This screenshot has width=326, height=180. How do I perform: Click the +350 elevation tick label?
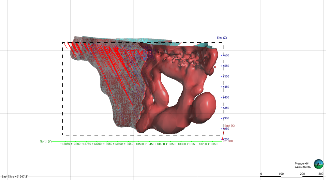point(226,108)
